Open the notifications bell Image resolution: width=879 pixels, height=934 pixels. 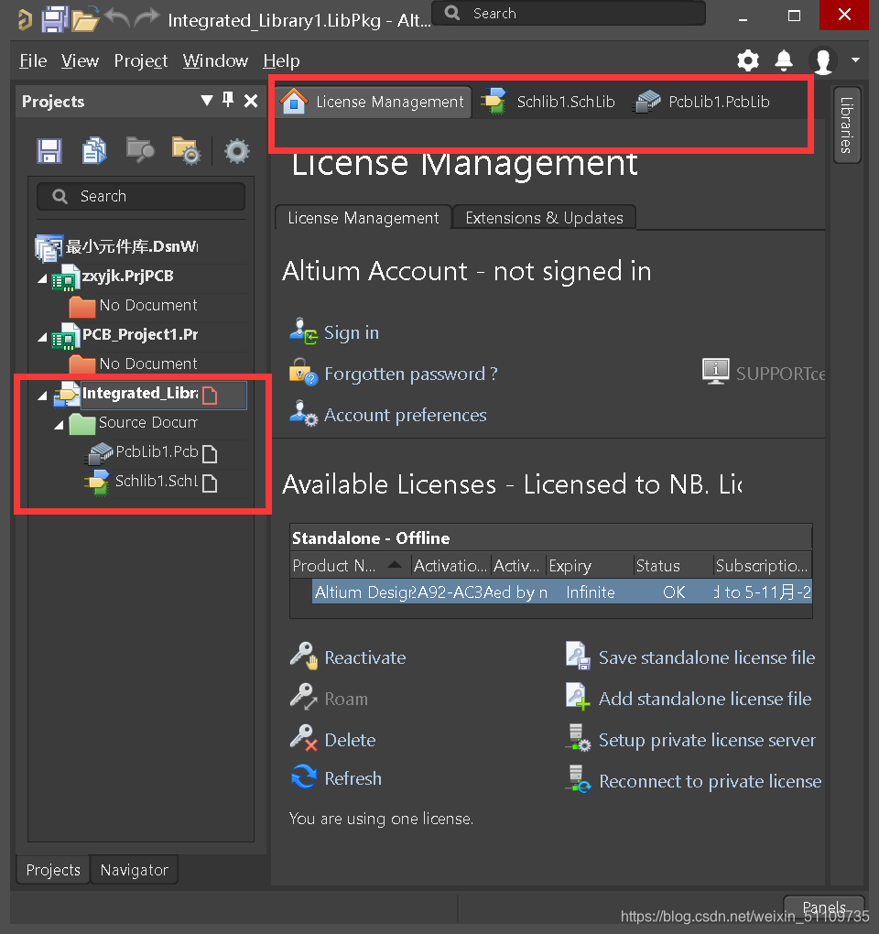pyautogui.click(x=784, y=60)
